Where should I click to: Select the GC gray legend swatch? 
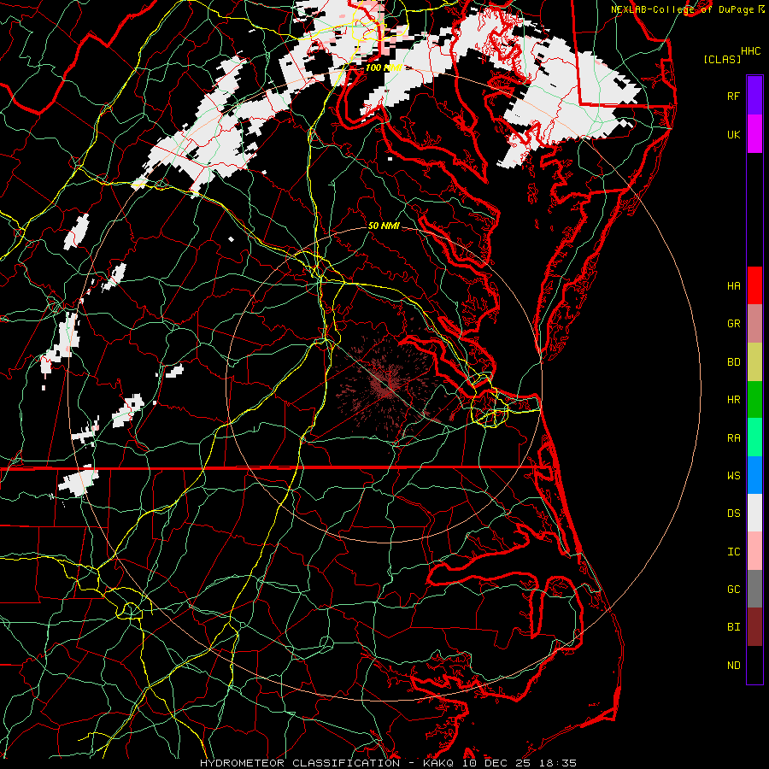(754, 589)
